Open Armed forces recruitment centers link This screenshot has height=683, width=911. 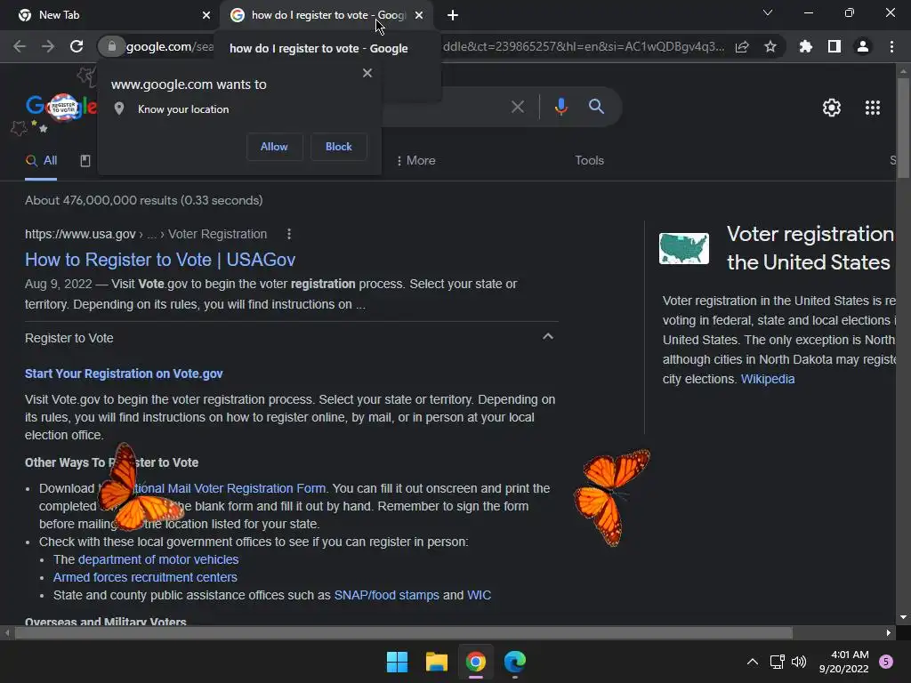coord(145,578)
